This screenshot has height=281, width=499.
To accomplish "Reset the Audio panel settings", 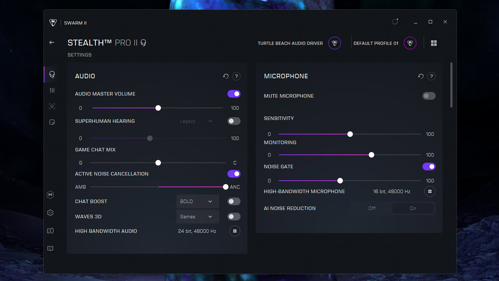I will tap(226, 76).
